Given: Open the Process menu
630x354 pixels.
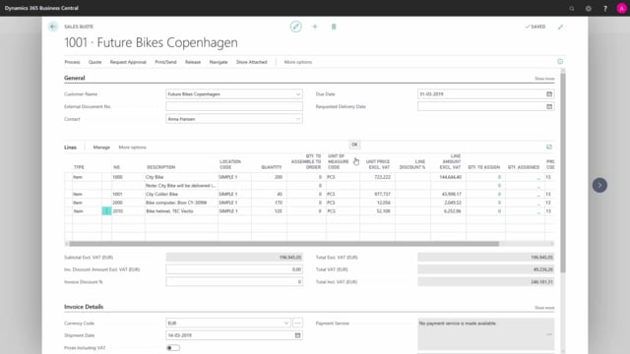Looking at the screenshot, I should tap(72, 62).
